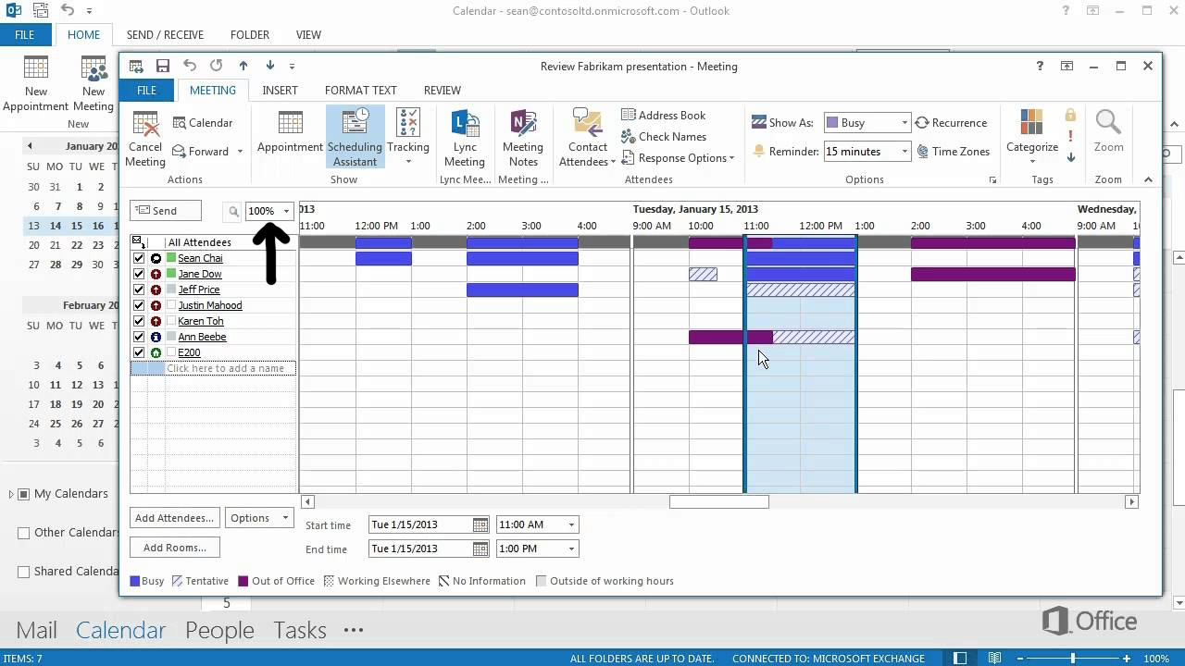1185x666 pixels.
Task: Switch to the REVIEW tab
Action: 442,91
